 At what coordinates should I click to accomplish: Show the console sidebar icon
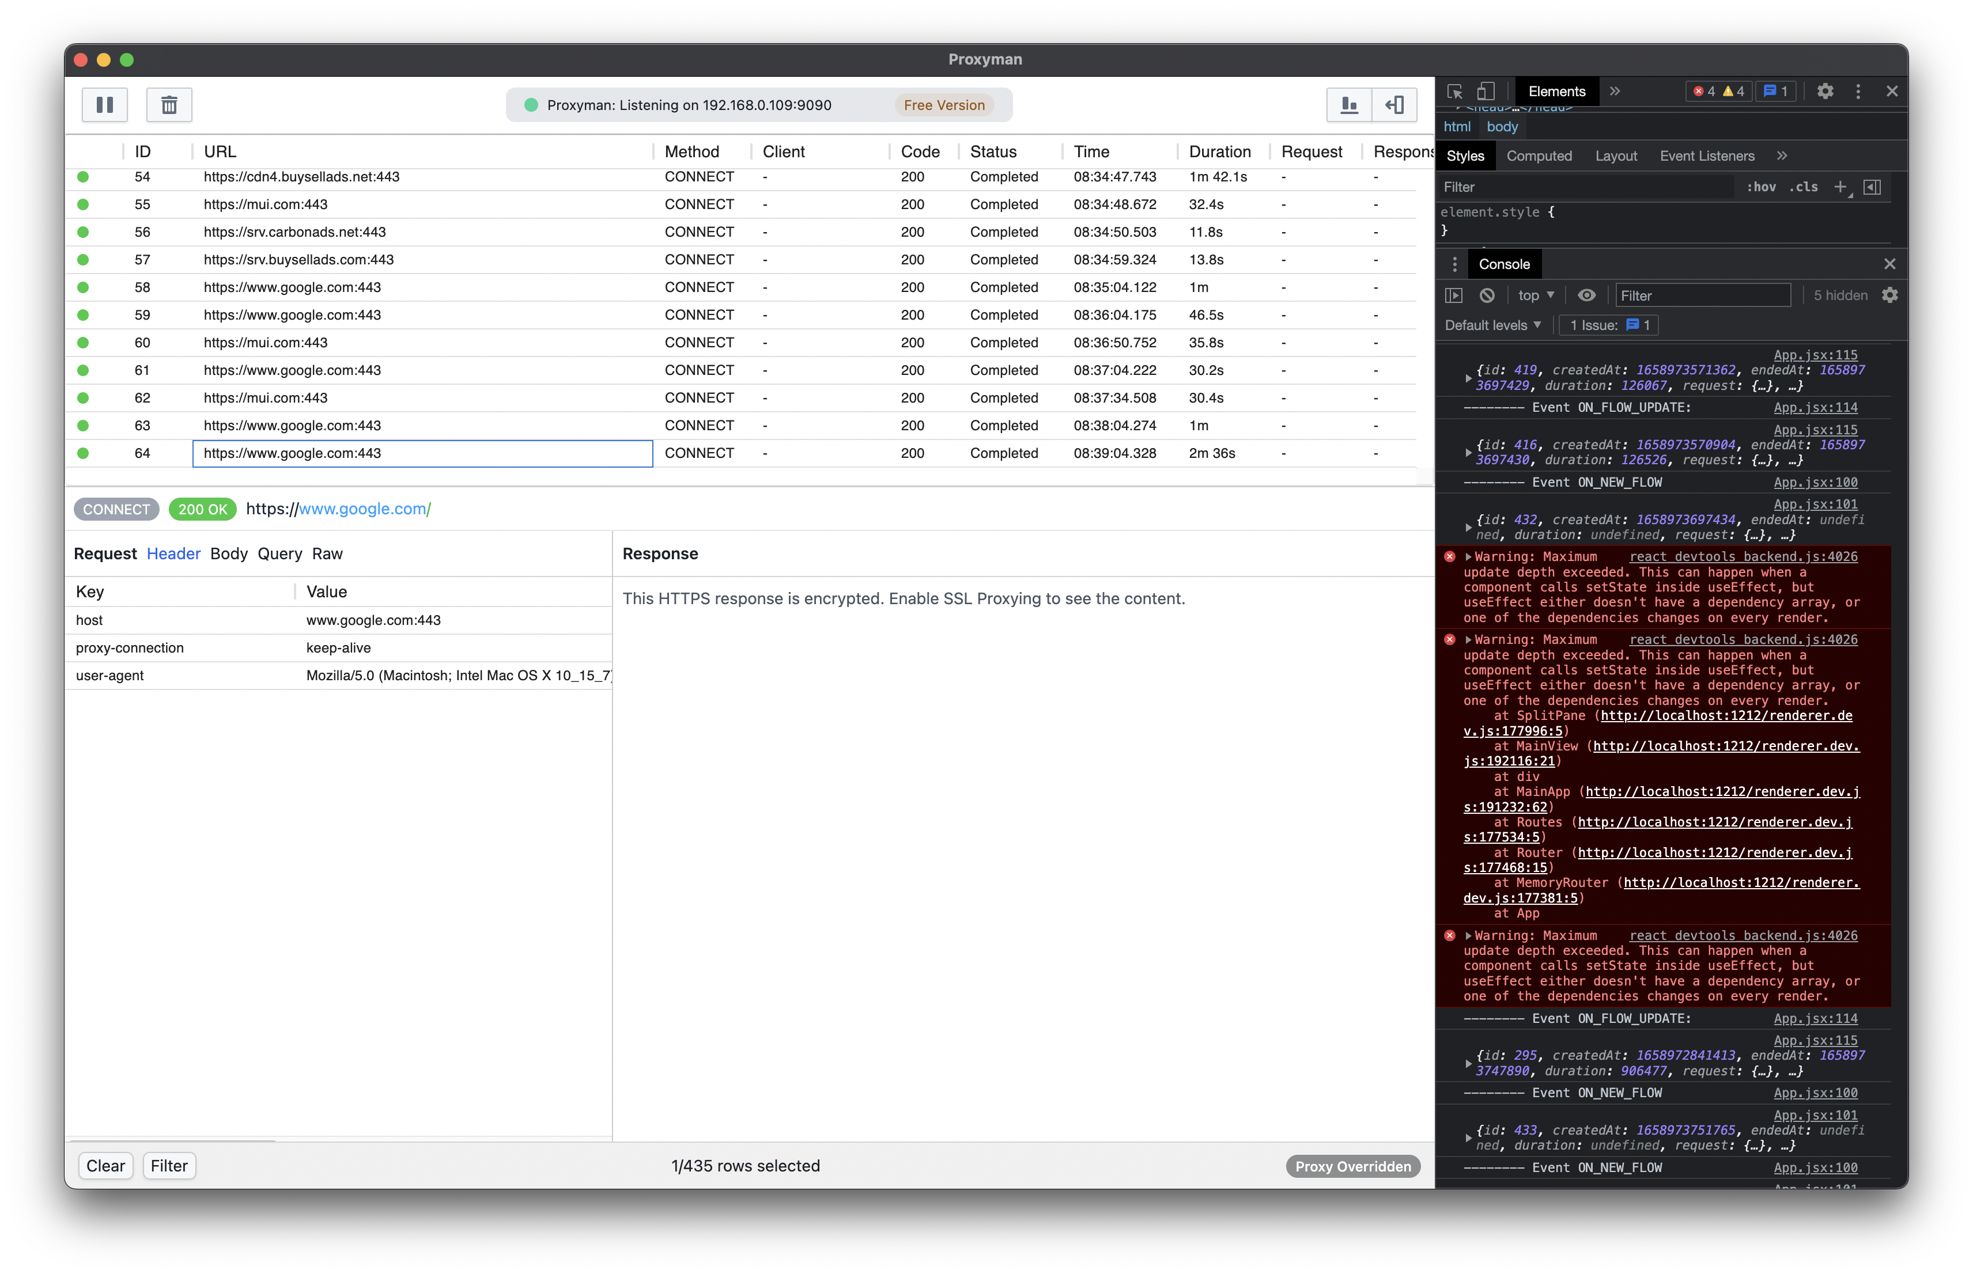tap(1454, 295)
